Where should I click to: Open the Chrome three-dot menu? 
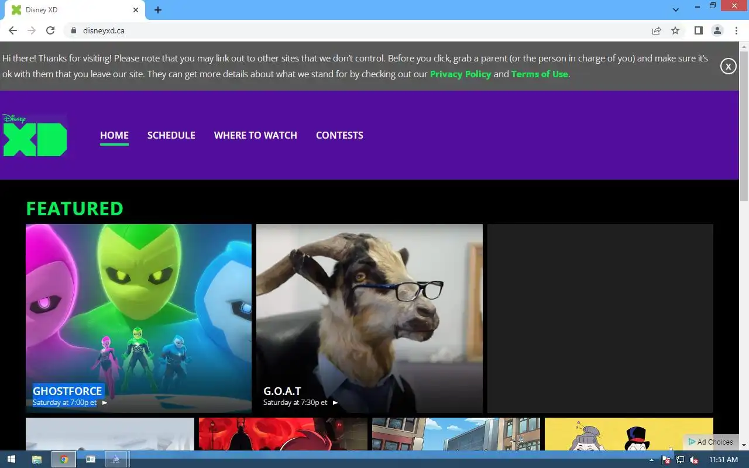tap(736, 30)
